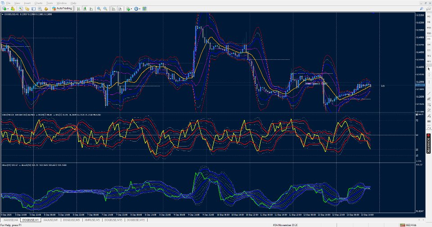
Task: Open the Charts menu
Action: pos(38,3)
